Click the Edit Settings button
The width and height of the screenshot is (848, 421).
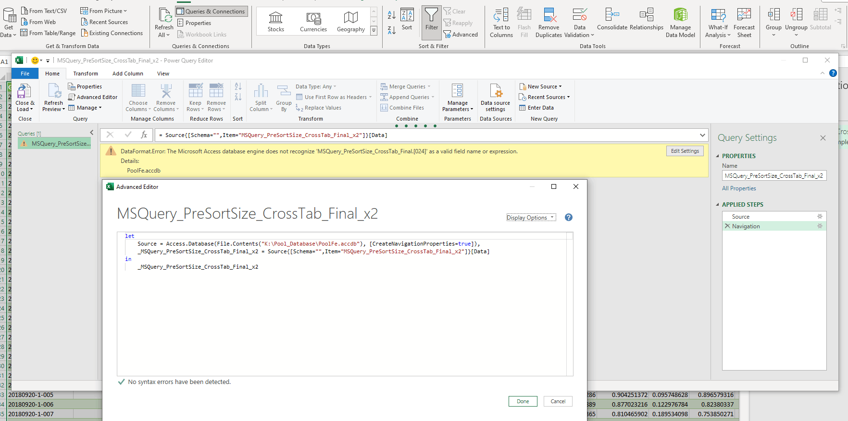685,151
